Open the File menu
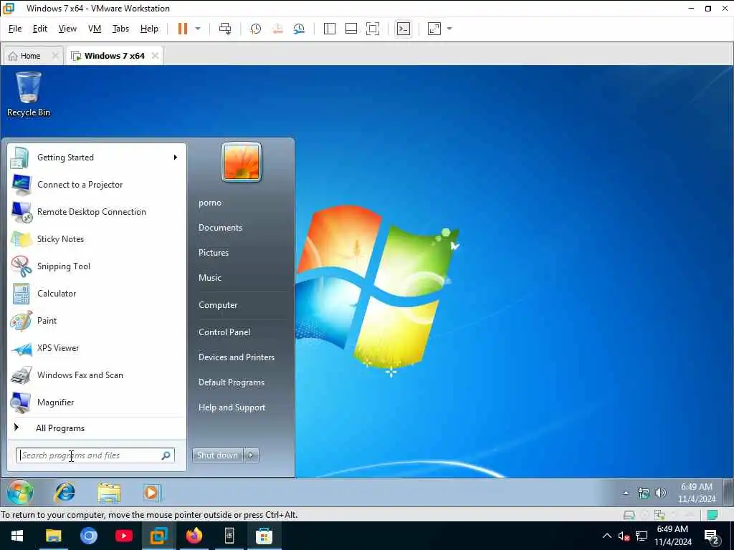This screenshot has height=550, width=734. click(15, 29)
